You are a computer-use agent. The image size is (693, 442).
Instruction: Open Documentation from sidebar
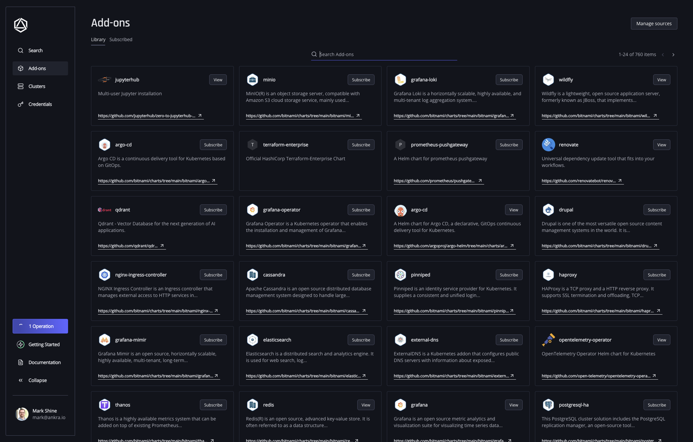[40, 362]
